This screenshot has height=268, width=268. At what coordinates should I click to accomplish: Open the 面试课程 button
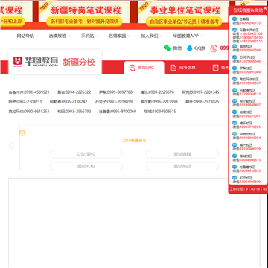182,154
